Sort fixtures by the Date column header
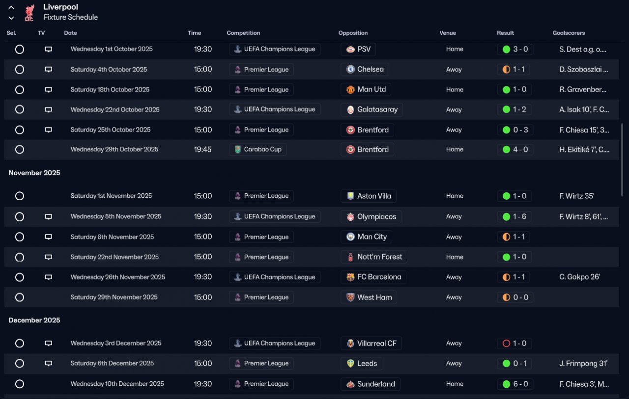Image resolution: width=629 pixels, height=399 pixels. [x=70, y=33]
